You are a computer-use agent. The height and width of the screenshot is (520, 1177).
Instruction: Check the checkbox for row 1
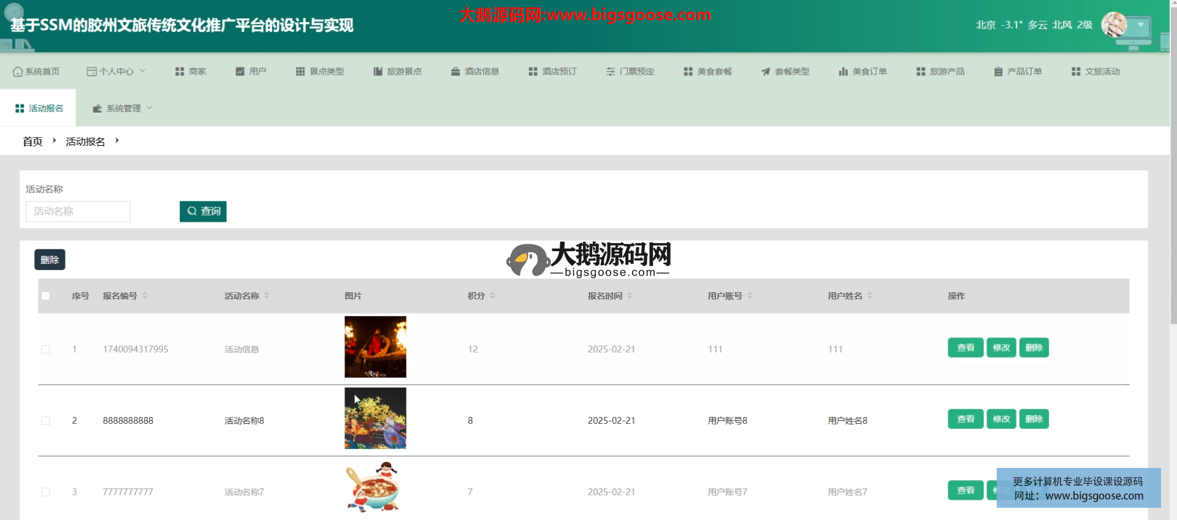(45, 349)
